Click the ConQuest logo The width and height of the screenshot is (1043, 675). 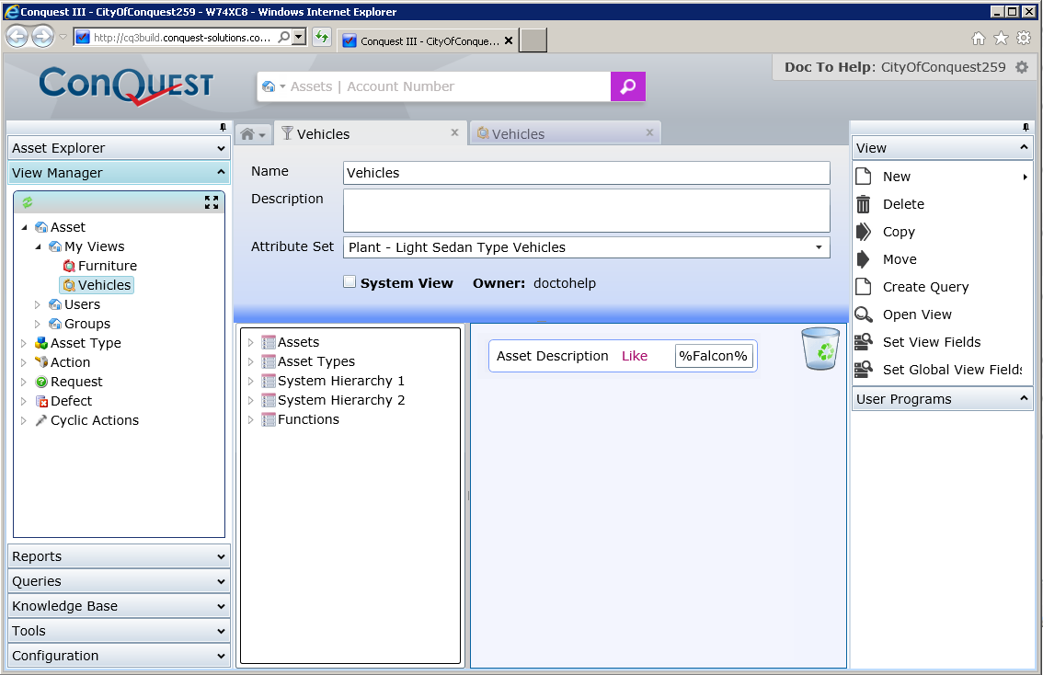coord(126,86)
